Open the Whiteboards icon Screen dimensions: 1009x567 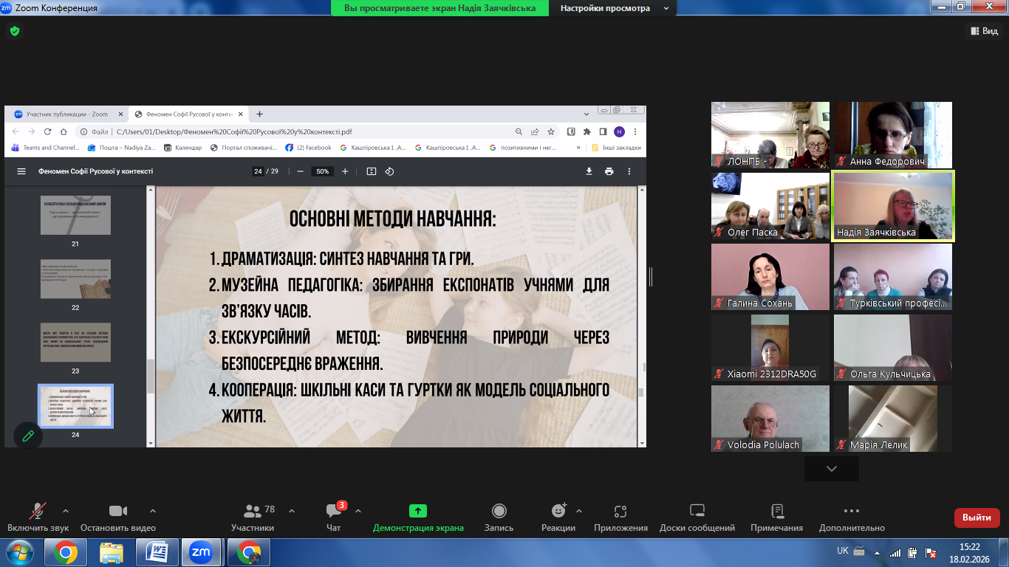click(697, 512)
